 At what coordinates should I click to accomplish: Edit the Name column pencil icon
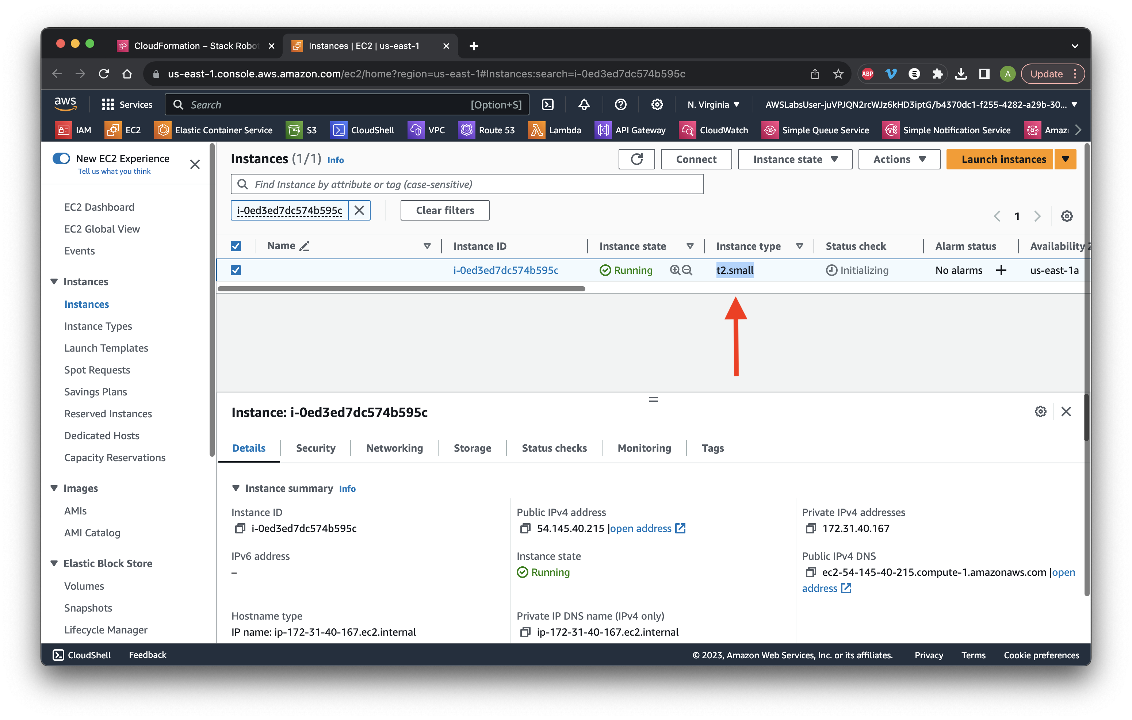pos(305,246)
